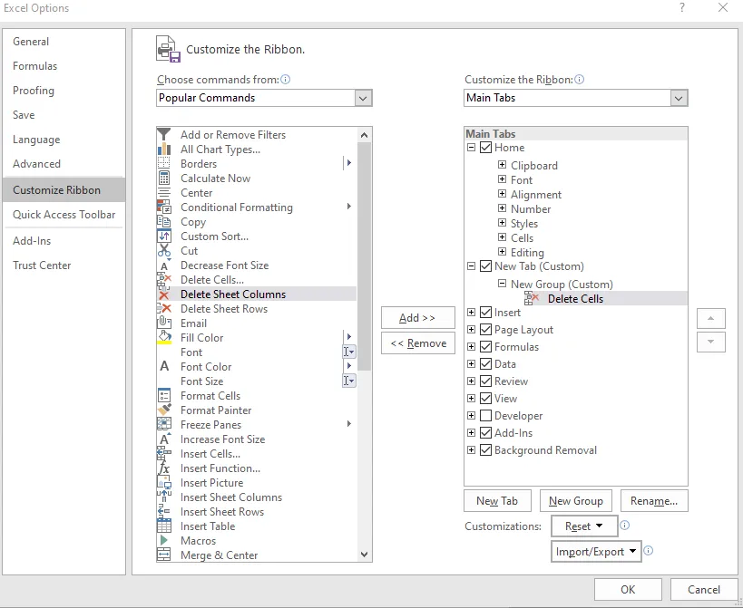
Task: Open the Quick Access Toolbar category
Action: pos(64,215)
